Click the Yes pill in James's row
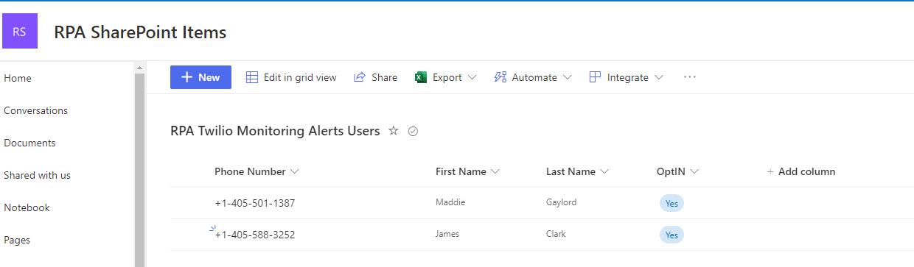Screen dimensions: 914x267 tap(671, 235)
